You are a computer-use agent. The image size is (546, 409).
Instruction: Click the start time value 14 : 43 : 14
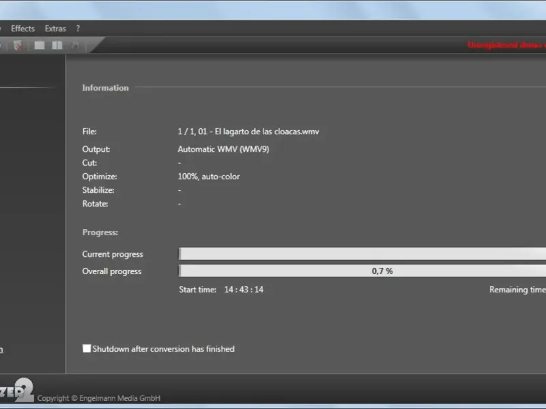[x=244, y=290]
